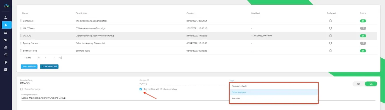The image size is (385, 110).
Task: Open the inbox tray sidebar icon
Action: click(6, 47)
